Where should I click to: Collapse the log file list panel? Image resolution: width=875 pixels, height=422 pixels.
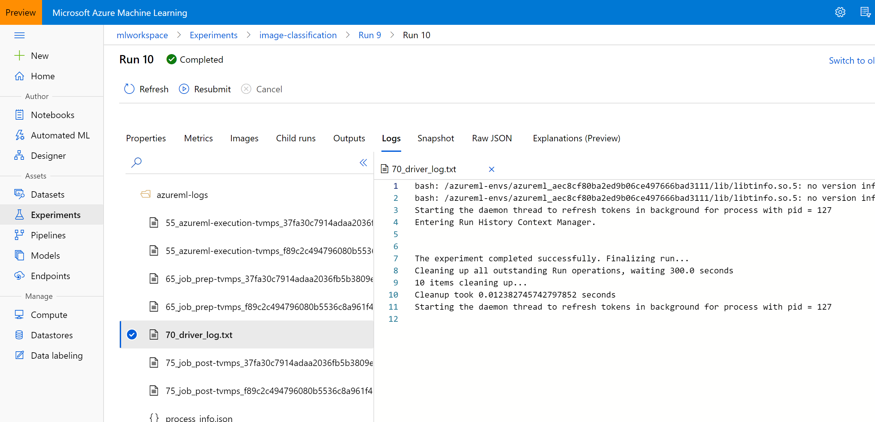[363, 163]
